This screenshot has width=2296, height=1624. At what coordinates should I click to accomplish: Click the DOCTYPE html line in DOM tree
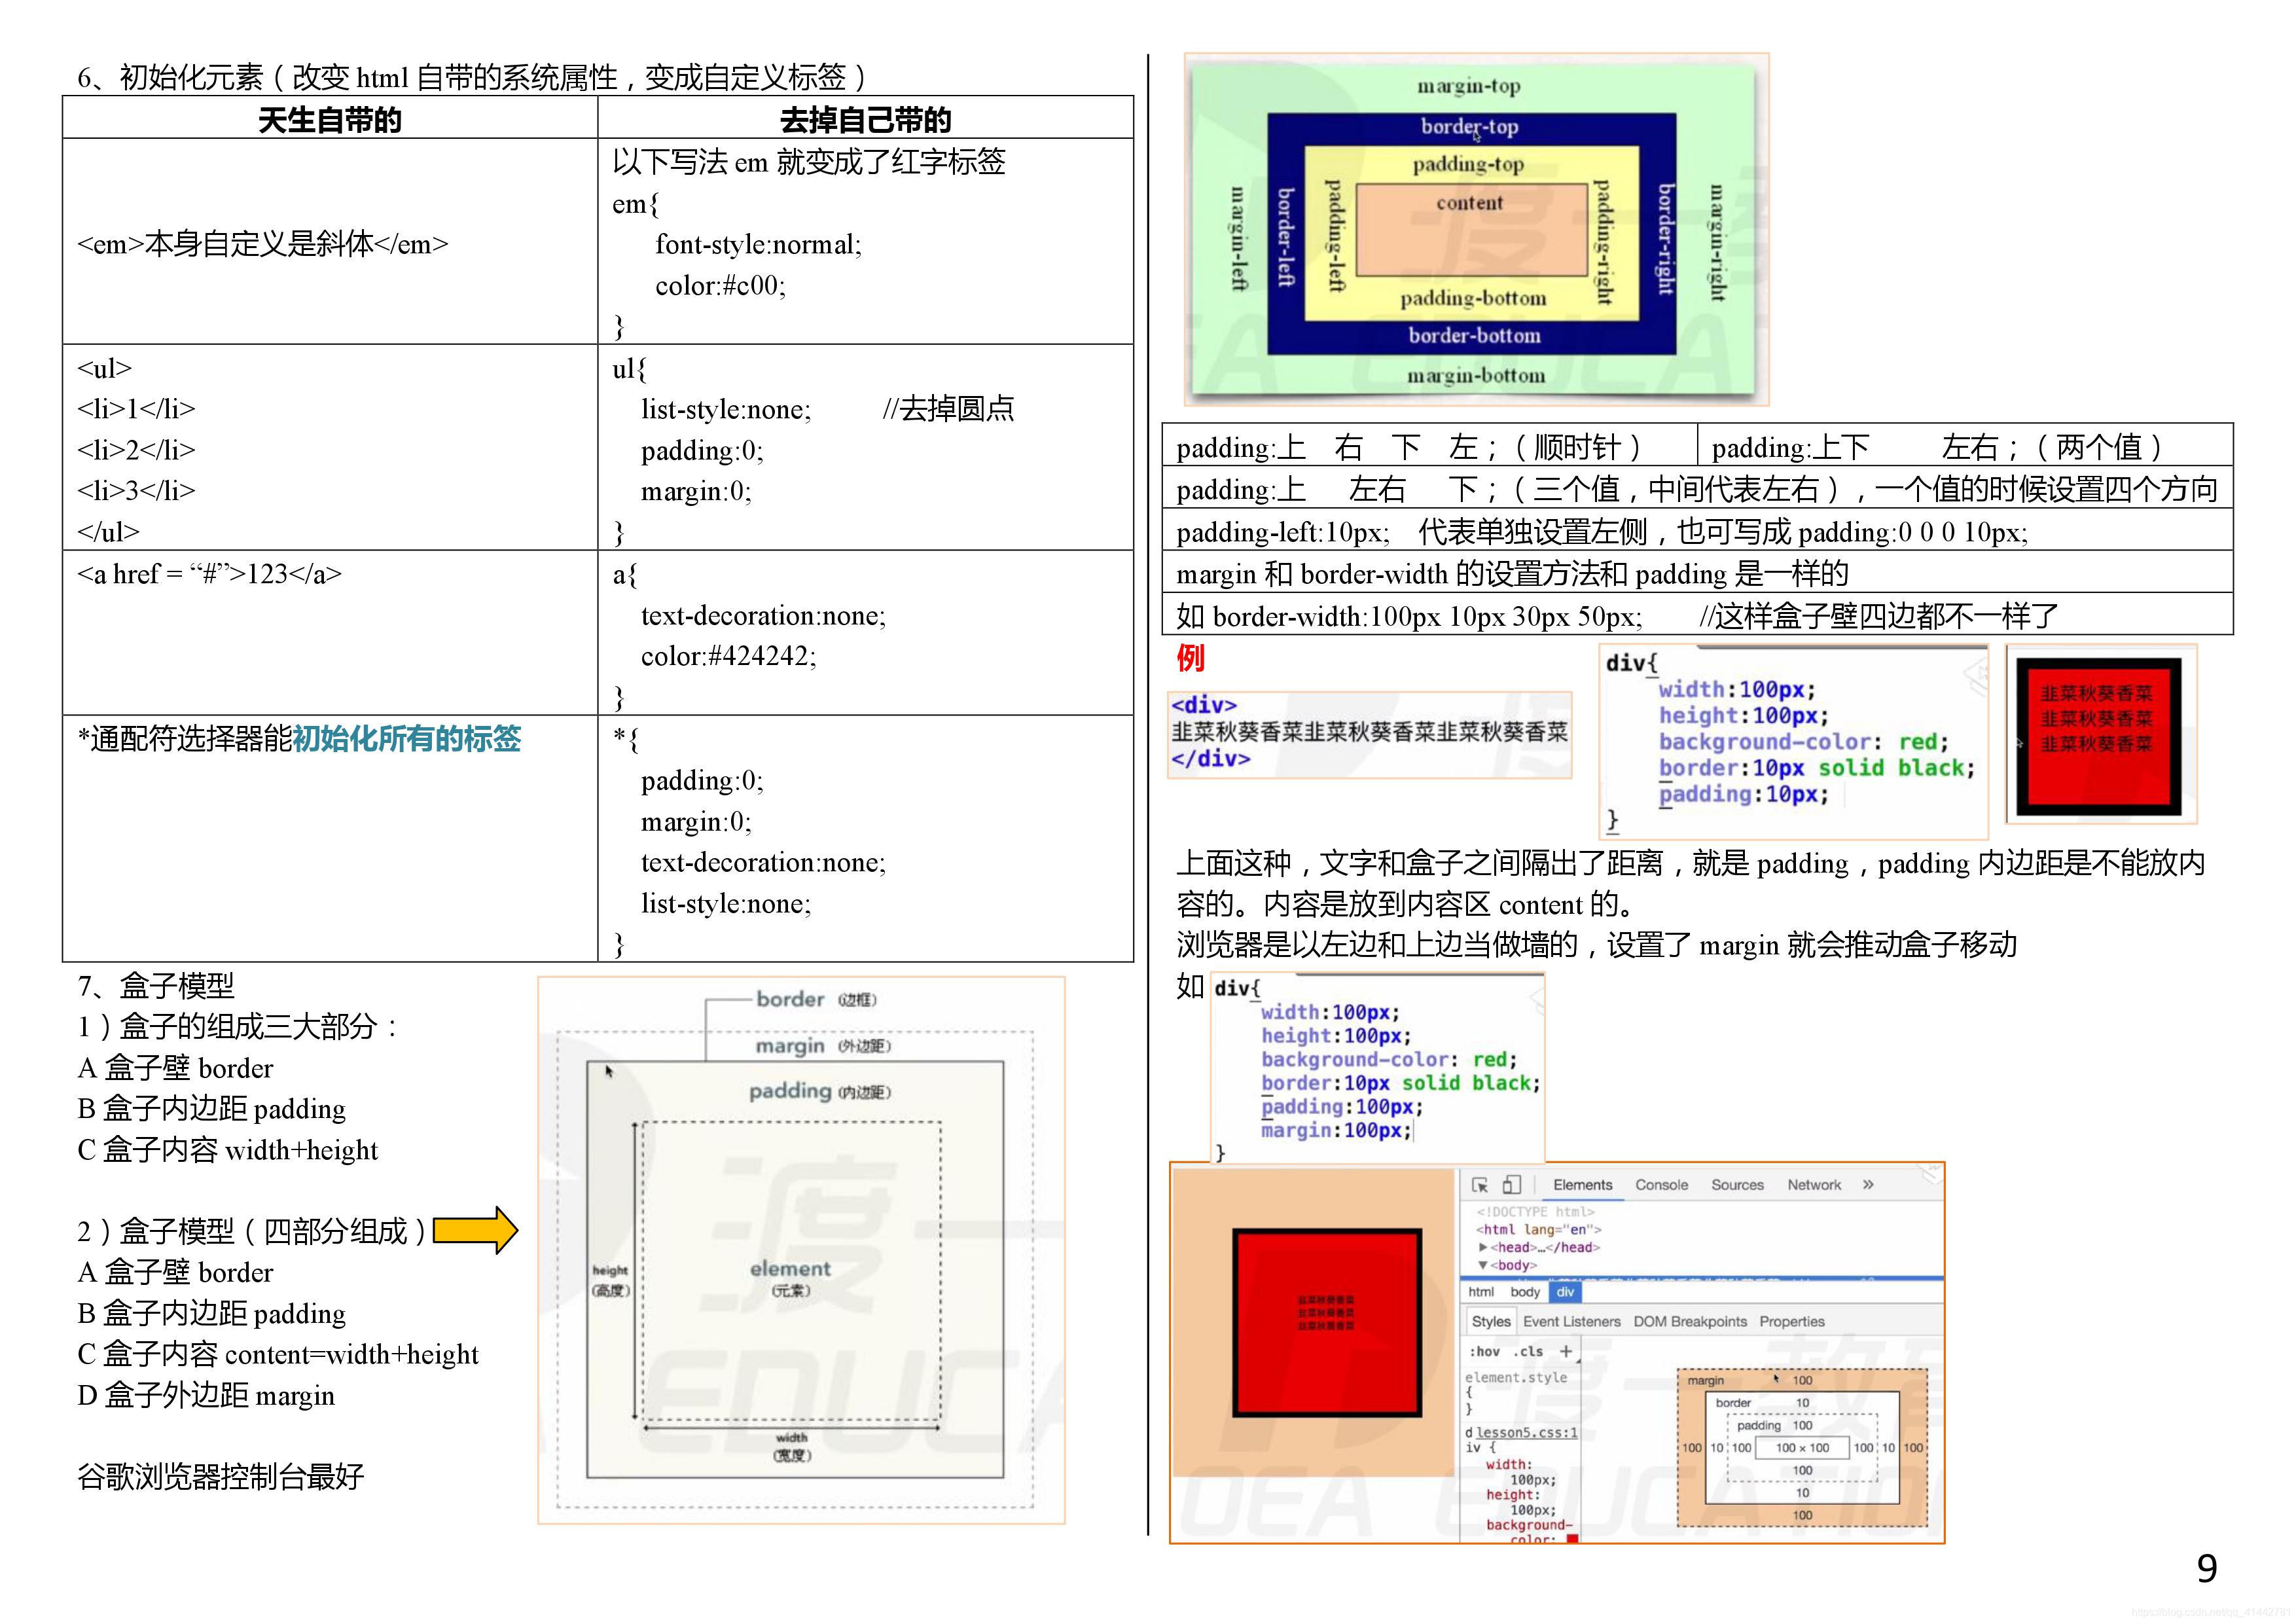coord(1535,1212)
